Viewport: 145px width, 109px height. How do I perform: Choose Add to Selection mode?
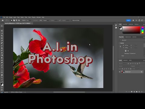point(14,20)
